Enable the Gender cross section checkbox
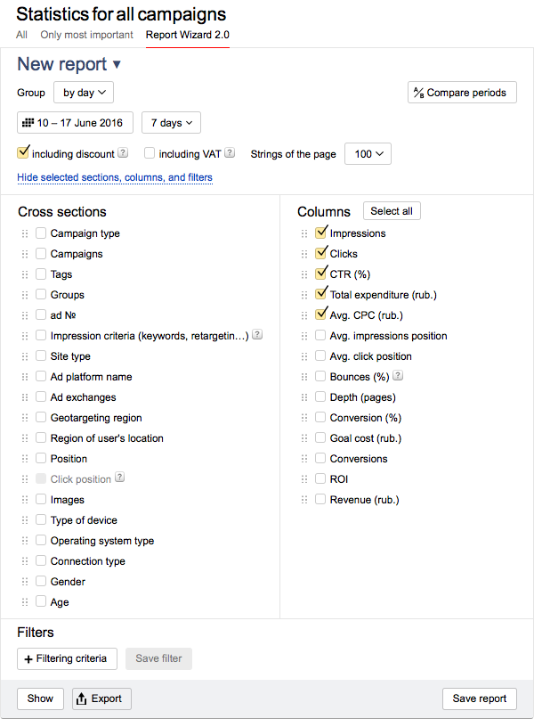Screen dimensions: 534x719 pyautogui.click(x=41, y=582)
